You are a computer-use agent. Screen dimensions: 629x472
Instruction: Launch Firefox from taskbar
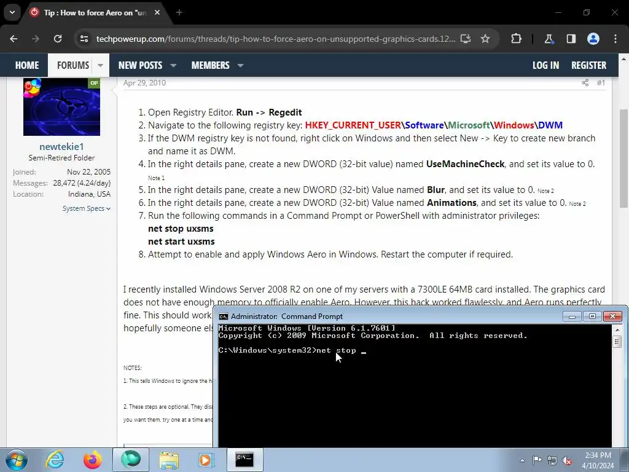[92, 460]
